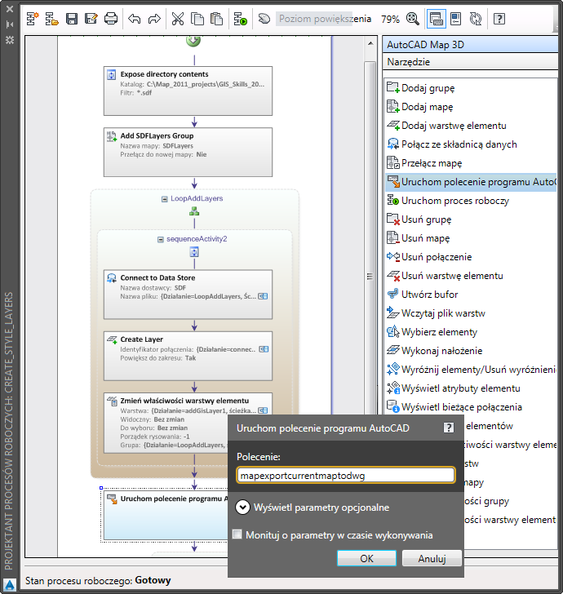Screen dimensions: 563x594
Task: Click the OK button
Action: tap(366, 558)
